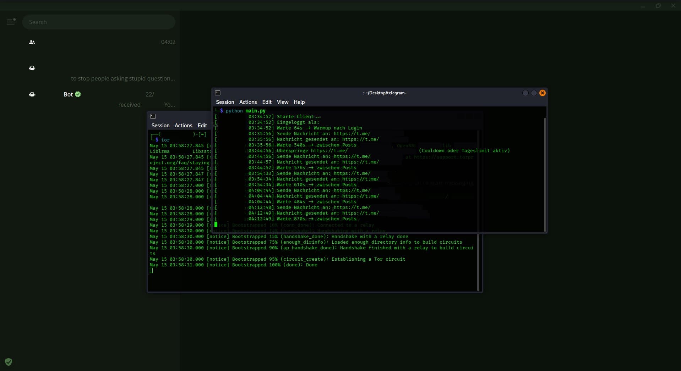The width and height of the screenshot is (681, 371).
Task: Open the View menu in the front terminal
Action: point(283,102)
